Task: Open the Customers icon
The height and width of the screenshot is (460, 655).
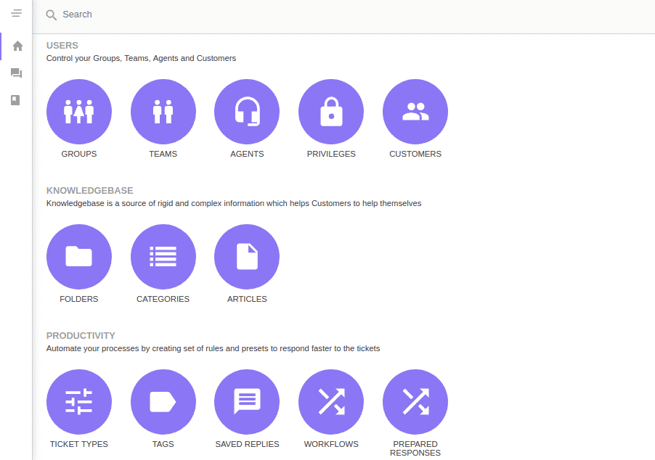Action: coord(415,112)
